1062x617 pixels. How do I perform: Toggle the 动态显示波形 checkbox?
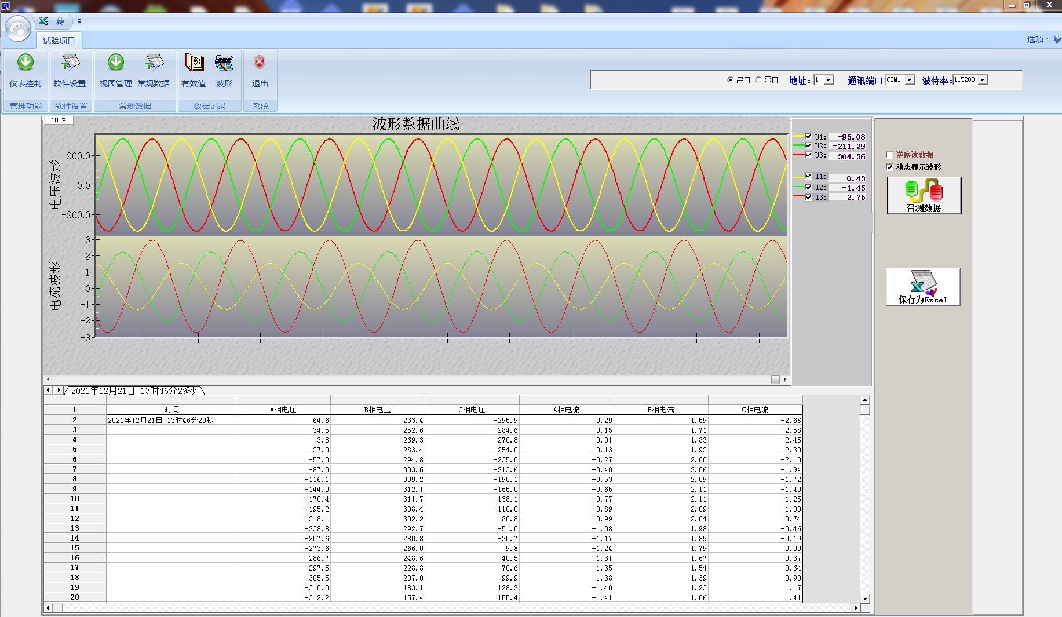pos(890,167)
